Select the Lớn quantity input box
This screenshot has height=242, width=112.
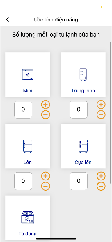23,181
